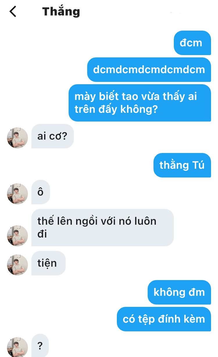
Task: Tap the avatar beside 'ai cơ?' message
Action: [x=17, y=138]
